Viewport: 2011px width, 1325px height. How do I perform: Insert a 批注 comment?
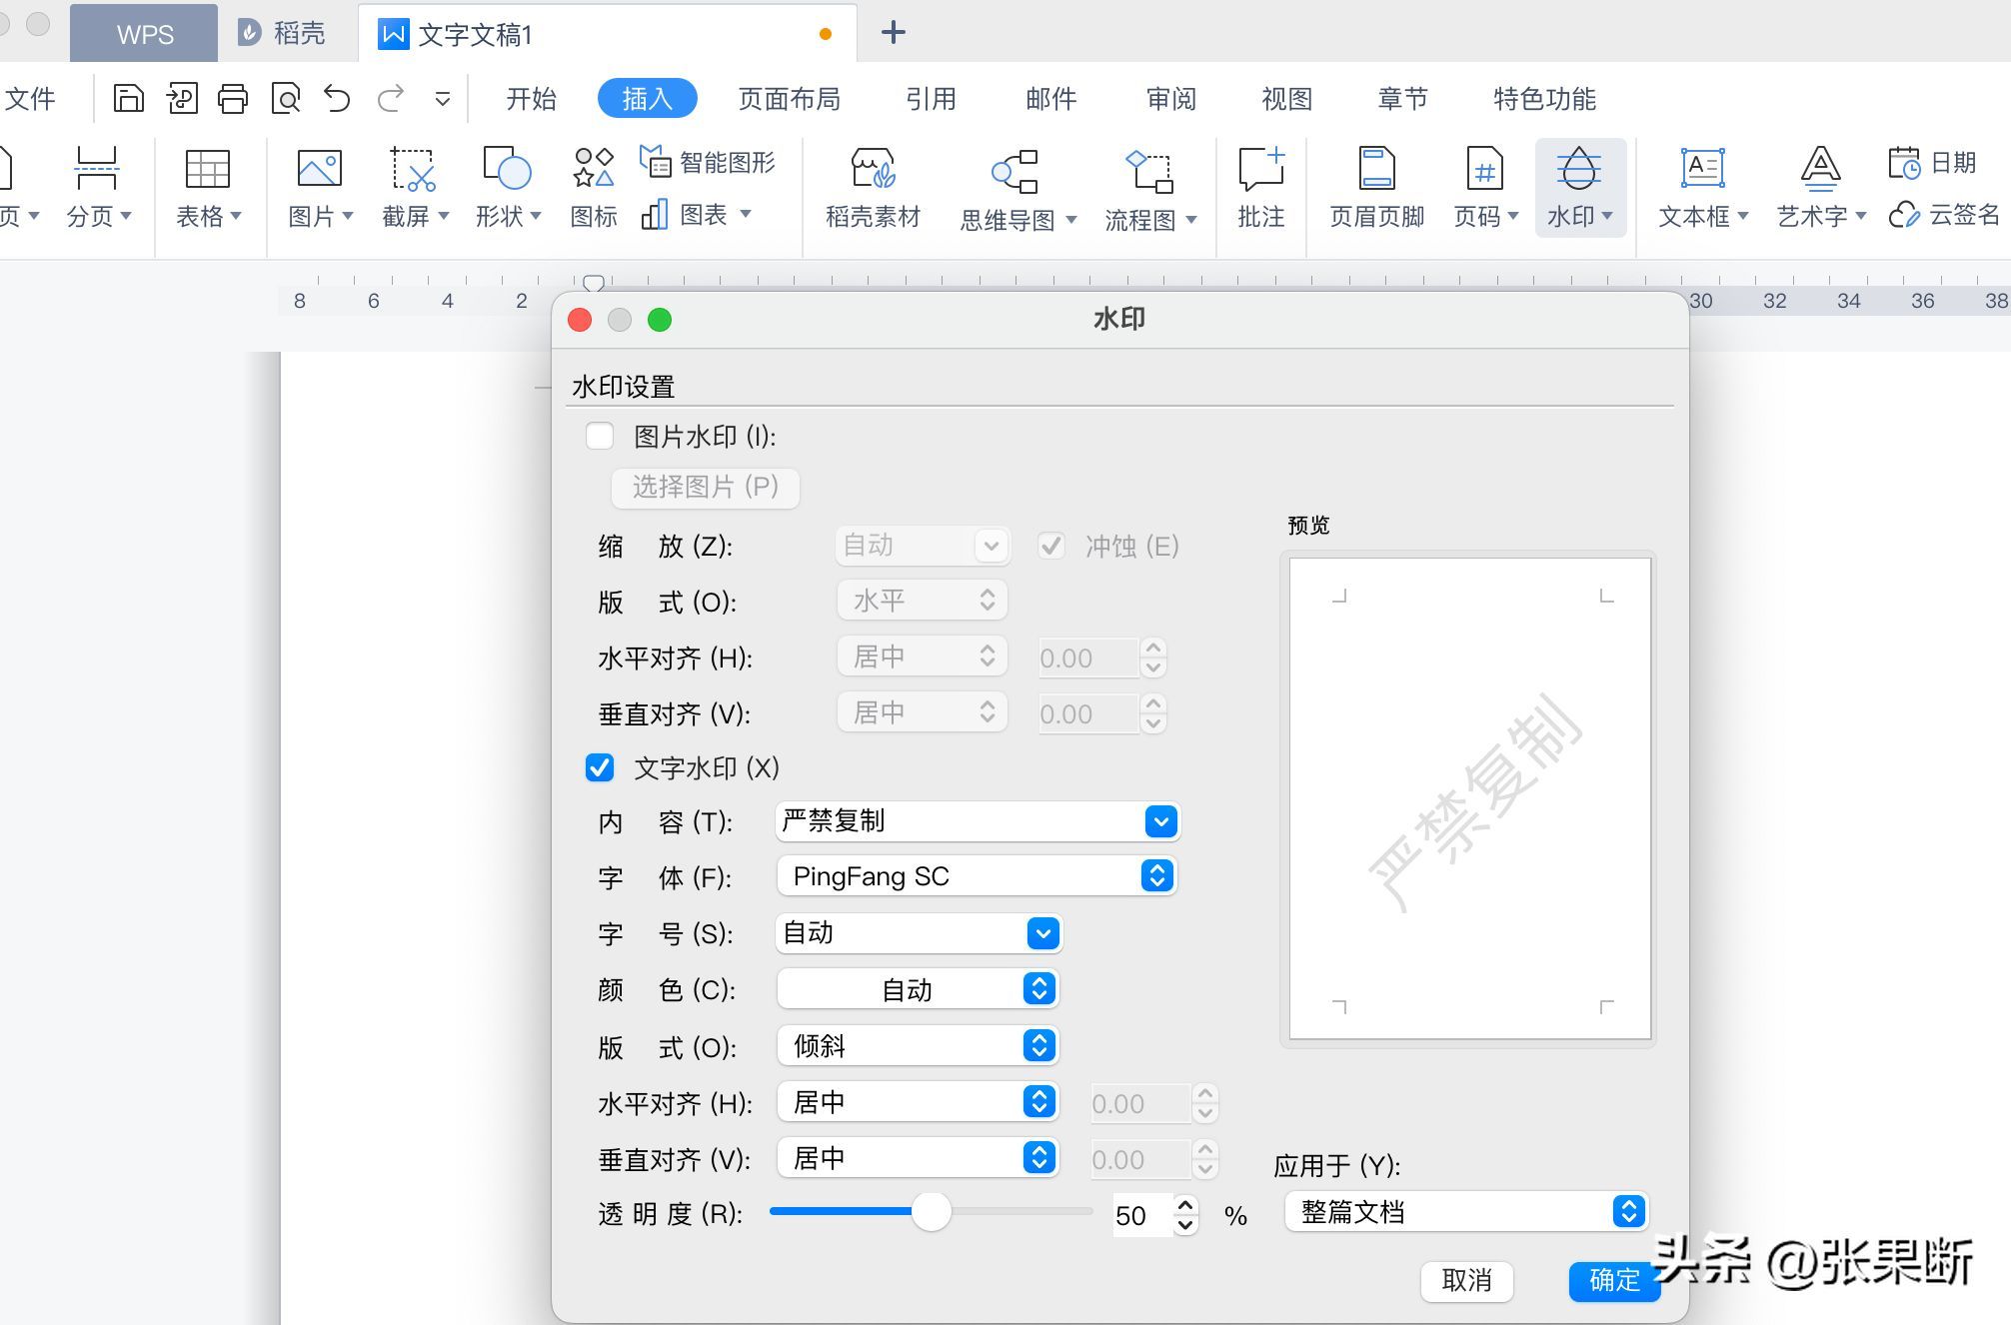point(1261,187)
